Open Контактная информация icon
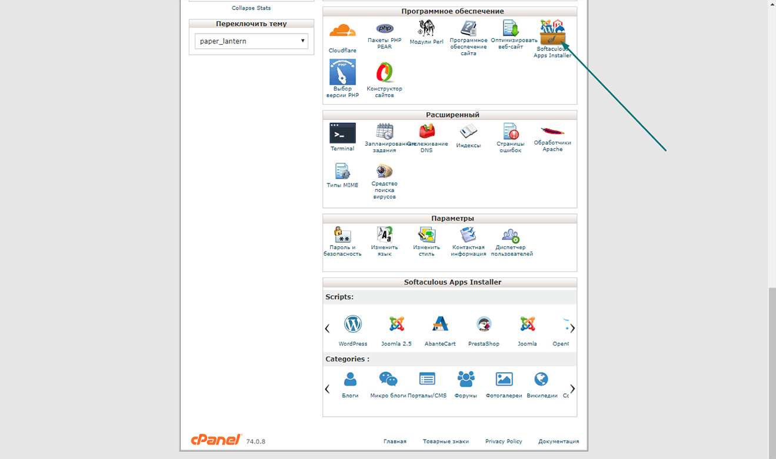The height and width of the screenshot is (459, 776). tap(468, 234)
